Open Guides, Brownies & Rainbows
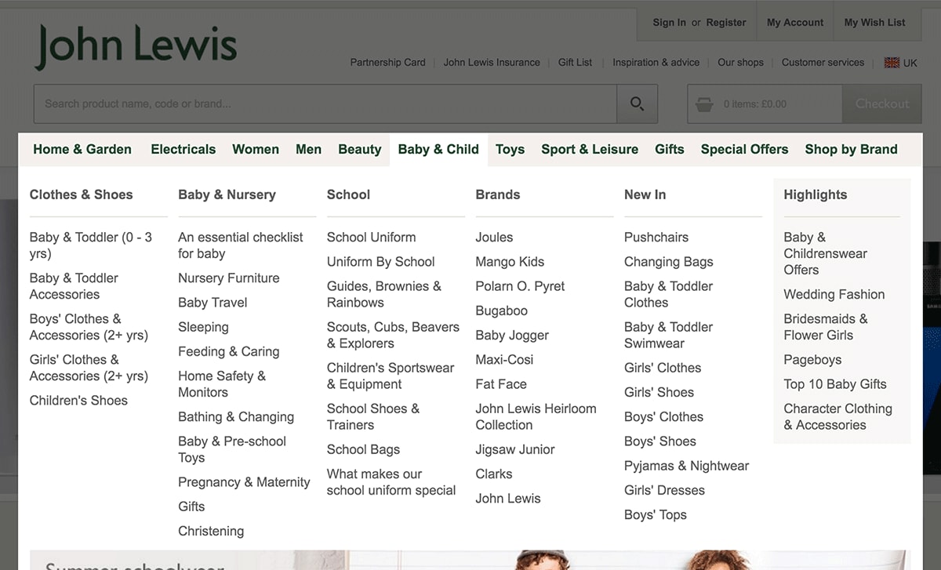This screenshot has width=941, height=570. coord(384,294)
